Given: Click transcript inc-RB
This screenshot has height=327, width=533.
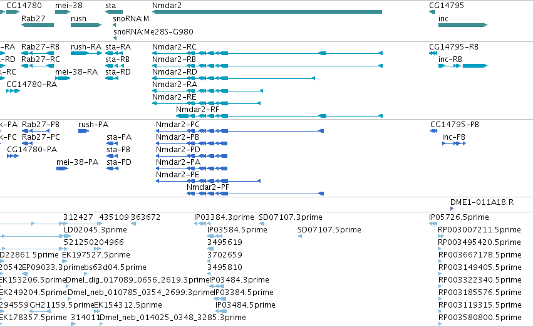Looking at the screenshot, I should coord(450,60).
